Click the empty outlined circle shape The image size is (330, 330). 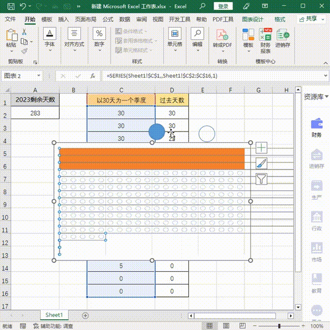click(207, 134)
